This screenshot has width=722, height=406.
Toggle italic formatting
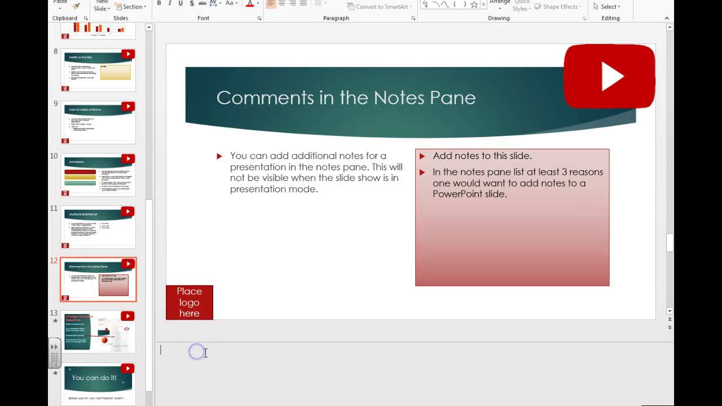[x=170, y=3]
